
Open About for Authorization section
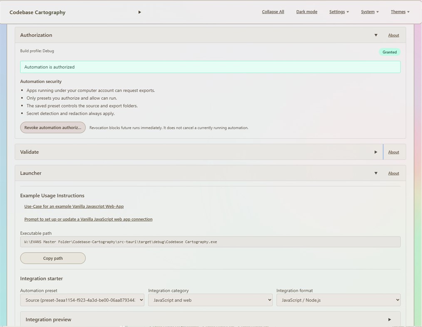coord(393,35)
